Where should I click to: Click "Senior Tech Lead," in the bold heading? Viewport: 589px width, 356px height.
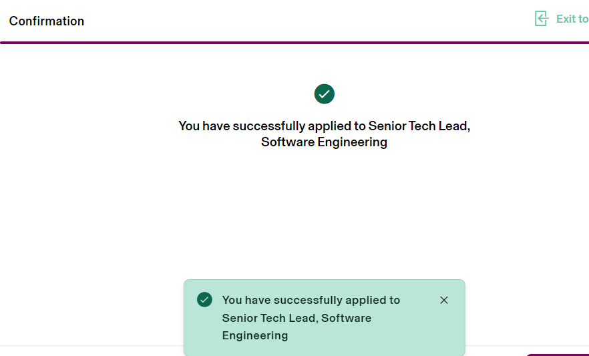(419, 126)
